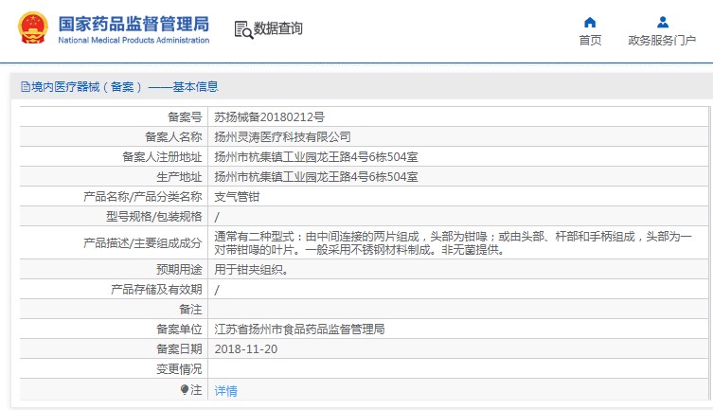Click the 境内医疗器械（备案）——基本信息 heading
This screenshot has width=713, height=410.
tap(125, 87)
